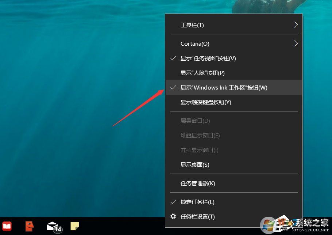
Task: Click the Cortana(O) menu label text
Action: [x=194, y=43]
